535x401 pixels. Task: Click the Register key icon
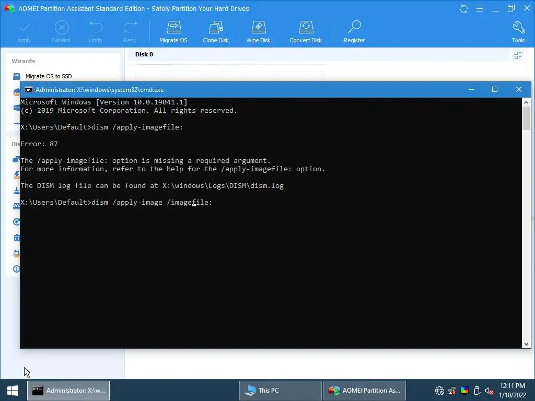click(x=355, y=27)
